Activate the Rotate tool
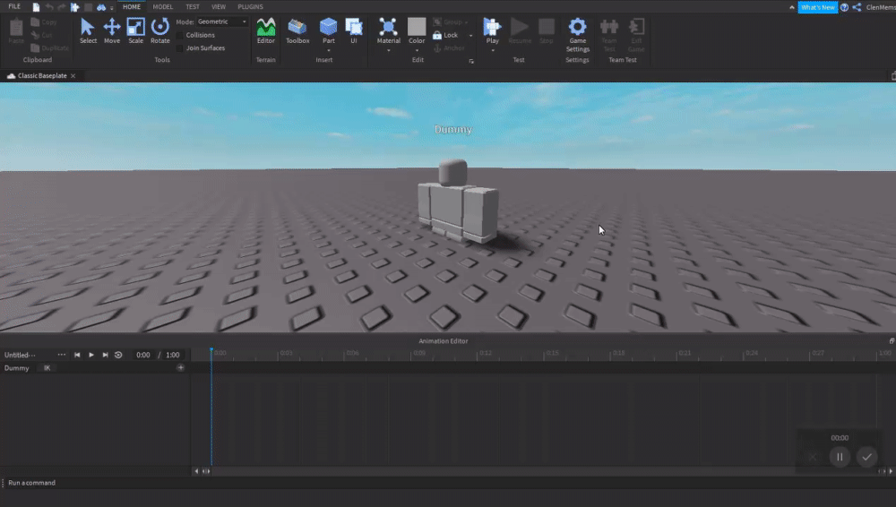The width and height of the screenshot is (896, 507). click(160, 30)
